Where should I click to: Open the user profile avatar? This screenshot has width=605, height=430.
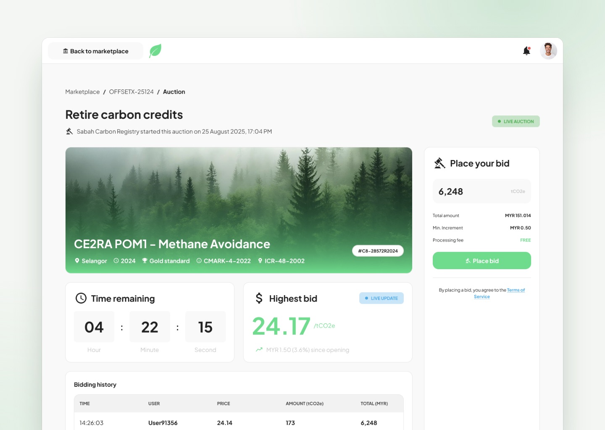[548, 51]
